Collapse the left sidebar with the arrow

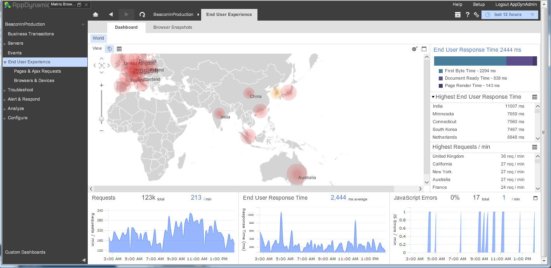click(x=83, y=260)
